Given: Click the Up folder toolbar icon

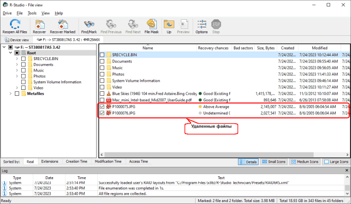Looking at the screenshot, I should (169, 24).
